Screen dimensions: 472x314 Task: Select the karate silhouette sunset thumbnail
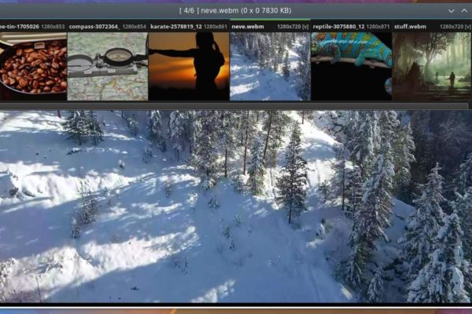point(189,66)
